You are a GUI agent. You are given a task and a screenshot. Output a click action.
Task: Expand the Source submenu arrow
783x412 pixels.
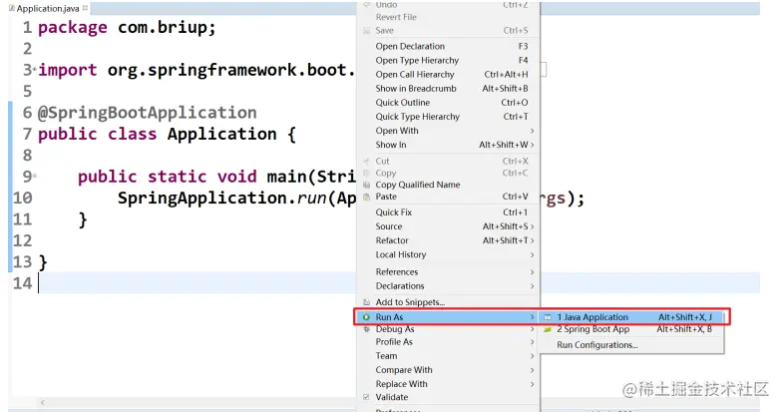[x=533, y=226]
